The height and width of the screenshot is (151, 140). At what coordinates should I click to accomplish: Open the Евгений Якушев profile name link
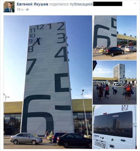click(33, 4)
